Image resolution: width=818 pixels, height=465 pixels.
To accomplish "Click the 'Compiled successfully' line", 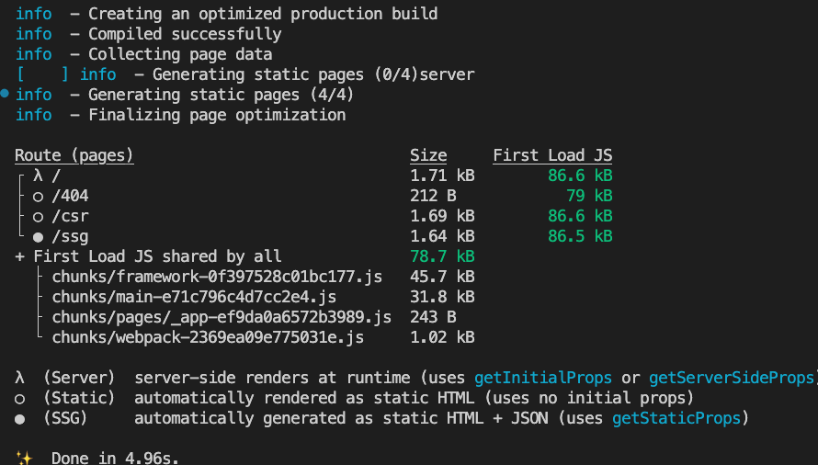I will pyautogui.click(x=185, y=34).
